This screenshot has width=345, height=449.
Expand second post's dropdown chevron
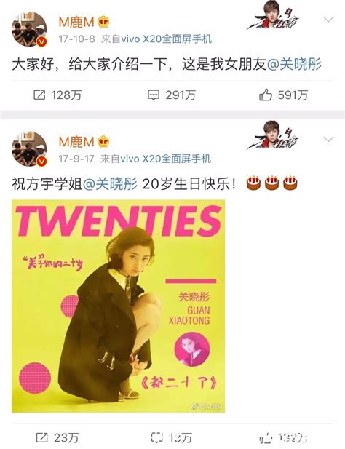click(x=328, y=140)
